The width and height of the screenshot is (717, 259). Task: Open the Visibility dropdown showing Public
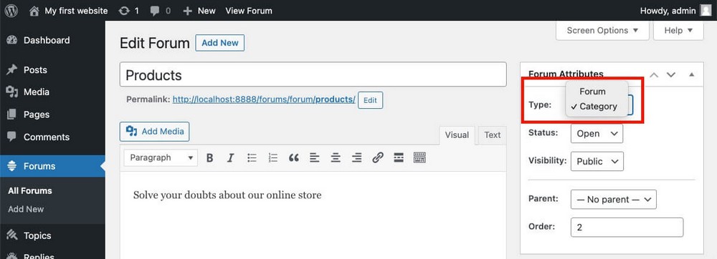pyautogui.click(x=597, y=162)
